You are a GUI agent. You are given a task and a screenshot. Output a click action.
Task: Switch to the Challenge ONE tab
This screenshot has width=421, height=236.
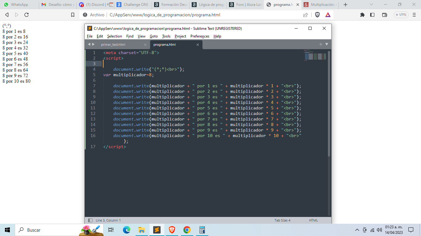133,5
